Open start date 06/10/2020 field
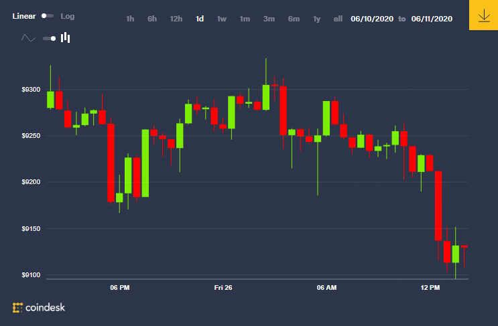The width and height of the screenshot is (498, 326). pos(372,19)
